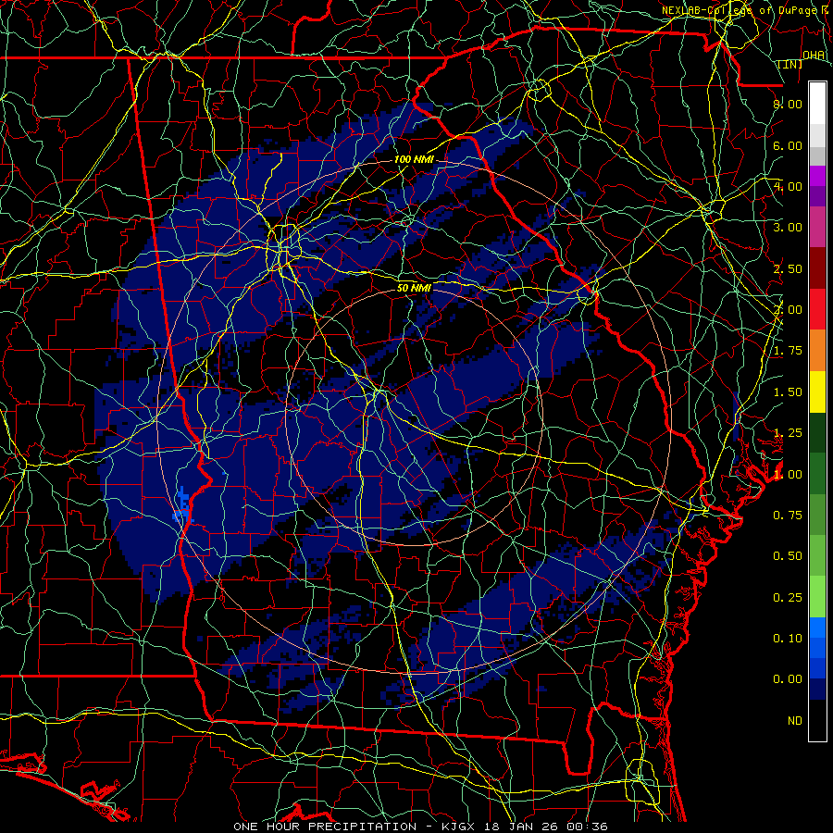
Task: Click the 3.00 legend value
Action: click(788, 228)
